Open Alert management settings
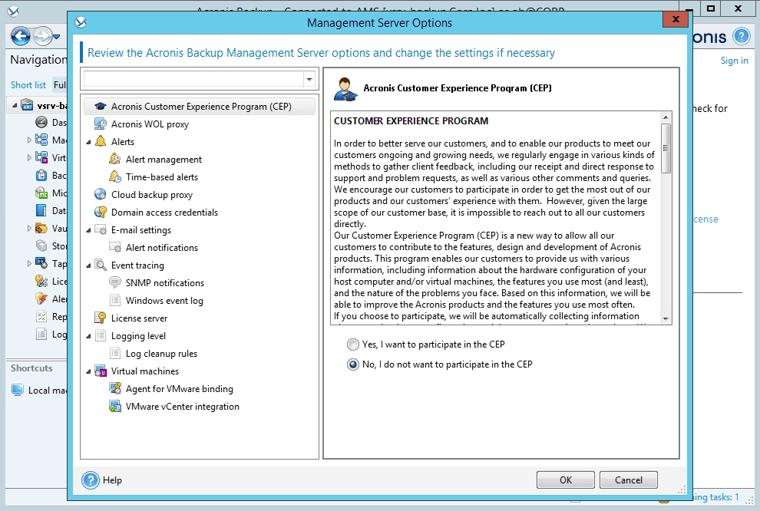 coord(164,160)
